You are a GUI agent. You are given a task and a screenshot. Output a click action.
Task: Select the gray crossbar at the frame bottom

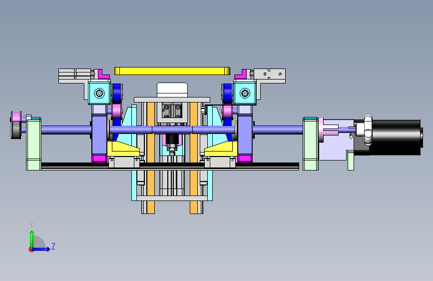pos(172,198)
